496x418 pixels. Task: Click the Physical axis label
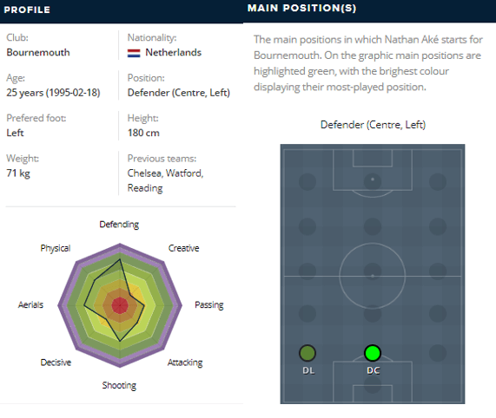(56, 249)
